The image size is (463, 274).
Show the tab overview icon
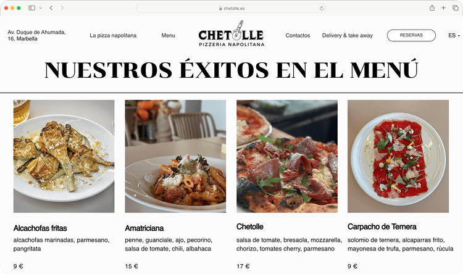[x=456, y=8]
